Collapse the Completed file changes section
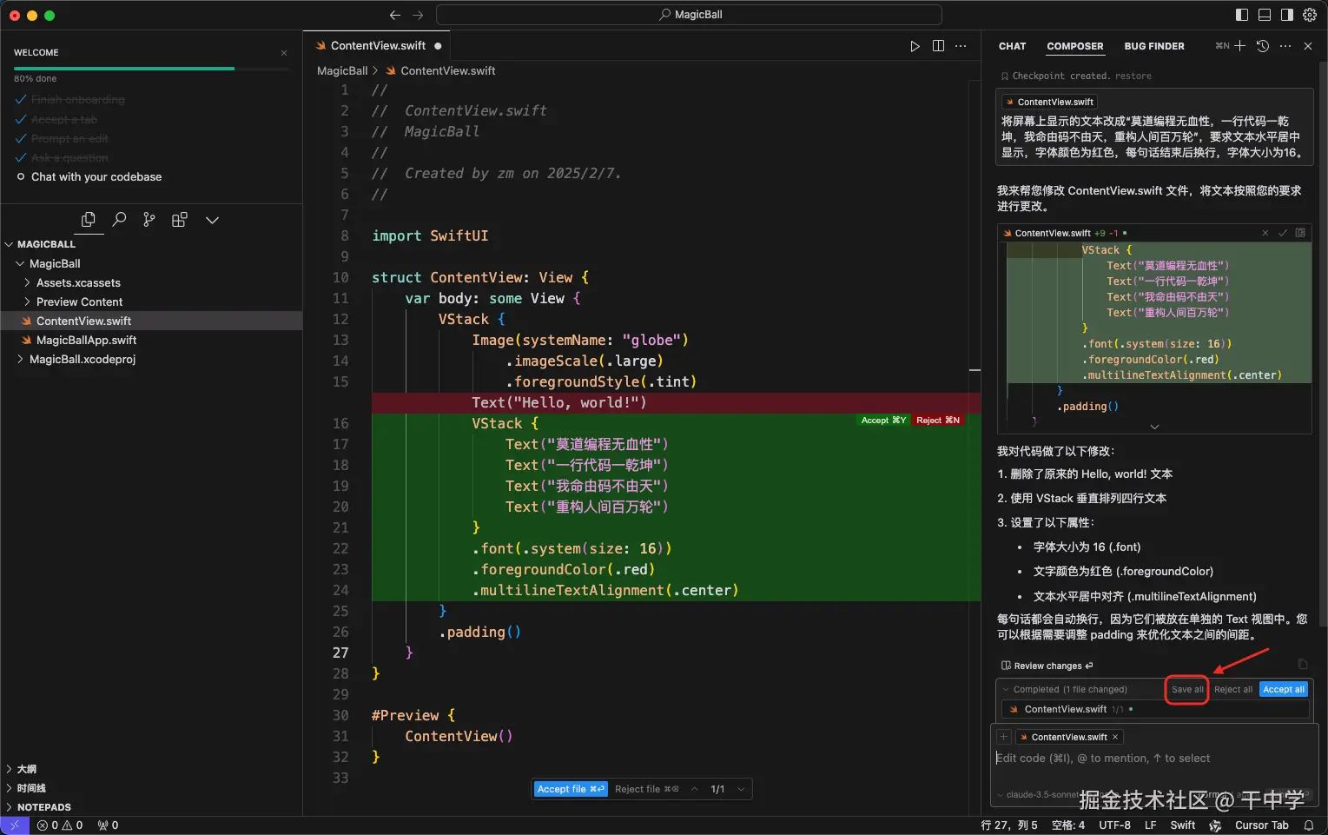The height and width of the screenshot is (835, 1328). (x=1007, y=689)
